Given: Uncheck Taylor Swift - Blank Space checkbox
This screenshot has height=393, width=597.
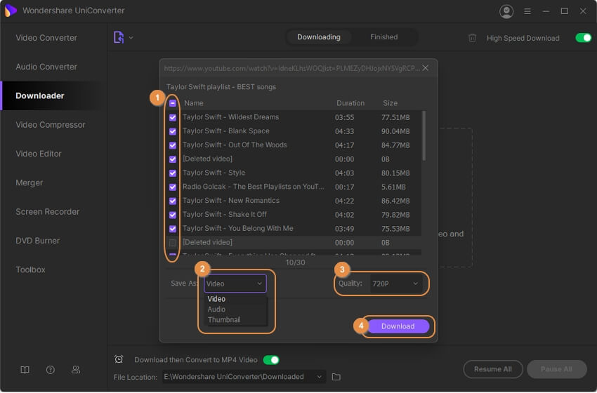Looking at the screenshot, I should 173,131.
